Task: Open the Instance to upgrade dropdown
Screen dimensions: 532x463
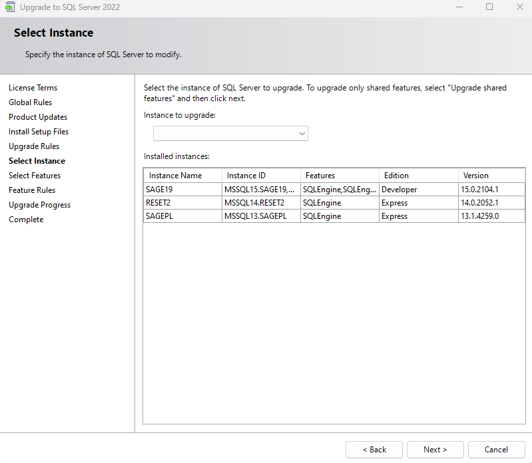Action: click(230, 134)
